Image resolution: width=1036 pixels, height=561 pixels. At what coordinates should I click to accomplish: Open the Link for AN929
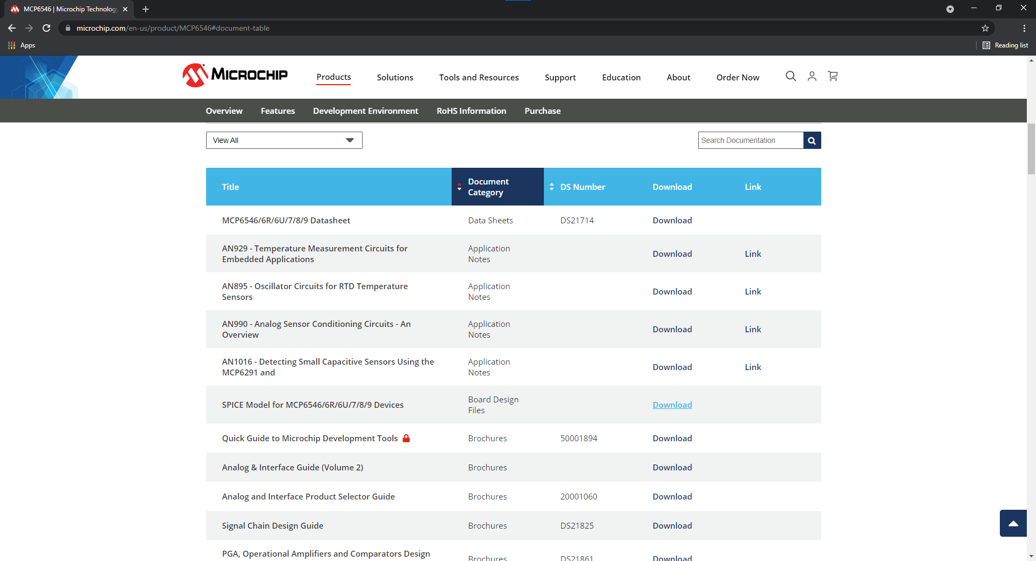point(753,254)
